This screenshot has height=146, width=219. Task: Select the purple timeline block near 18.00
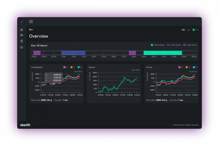pos(132,53)
